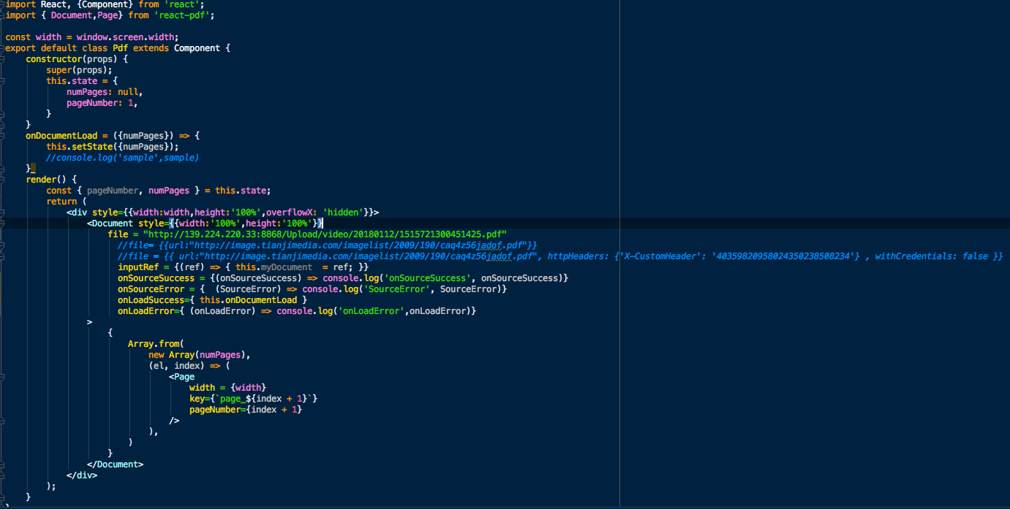Click the commented '//console.log('sample',sample)' line
Image resolution: width=1010 pixels, height=509 pixels.
coord(123,158)
